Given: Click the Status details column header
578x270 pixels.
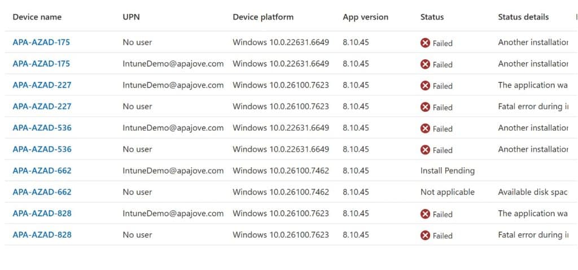Looking at the screenshot, I should (x=523, y=17).
